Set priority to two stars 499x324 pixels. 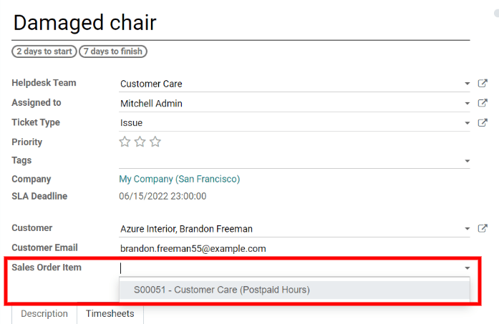click(140, 142)
